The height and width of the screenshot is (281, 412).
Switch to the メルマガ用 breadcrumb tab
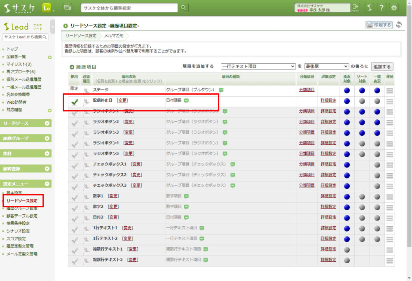pos(114,36)
